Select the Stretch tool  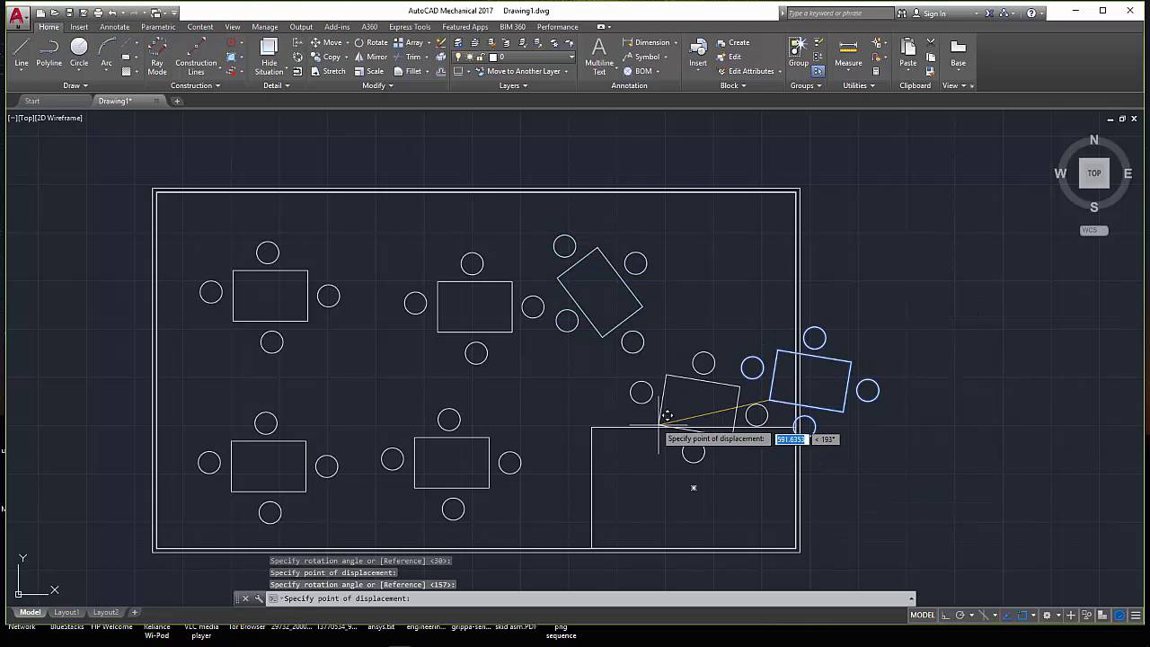click(328, 71)
